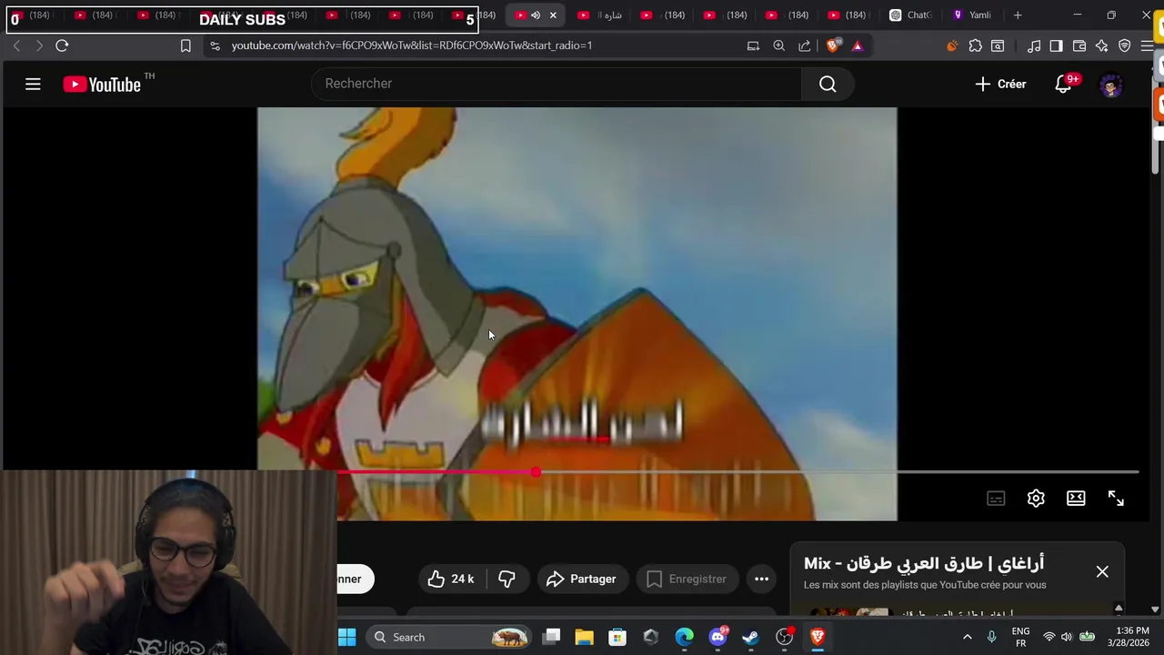Open Brave Rewards triangle icon
The image size is (1164, 655).
[x=857, y=45]
